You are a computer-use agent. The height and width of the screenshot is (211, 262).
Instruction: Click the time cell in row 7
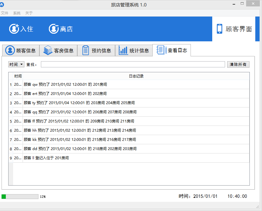[18, 140]
